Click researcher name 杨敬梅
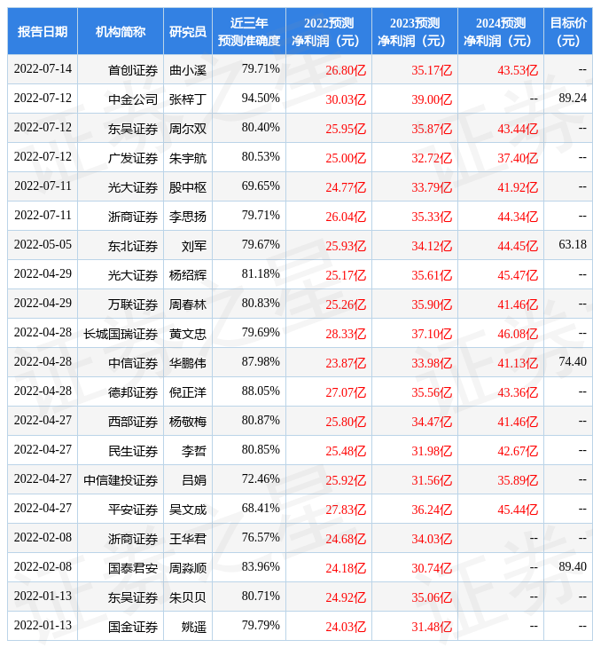Viewport: 593px width, 648px height. (188, 422)
